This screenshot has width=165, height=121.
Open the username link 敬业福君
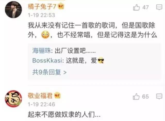coord(40,96)
